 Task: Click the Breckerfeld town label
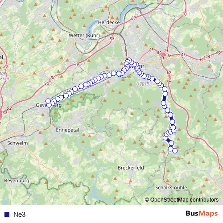tap(131, 168)
